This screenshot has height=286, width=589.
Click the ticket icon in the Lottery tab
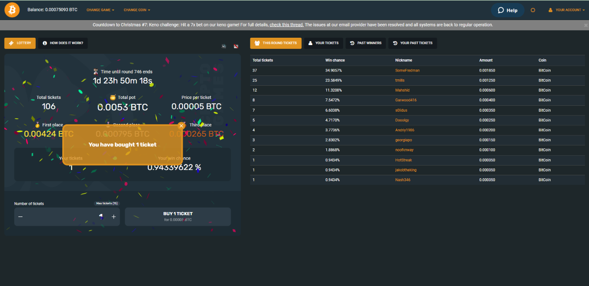tap(11, 43)
